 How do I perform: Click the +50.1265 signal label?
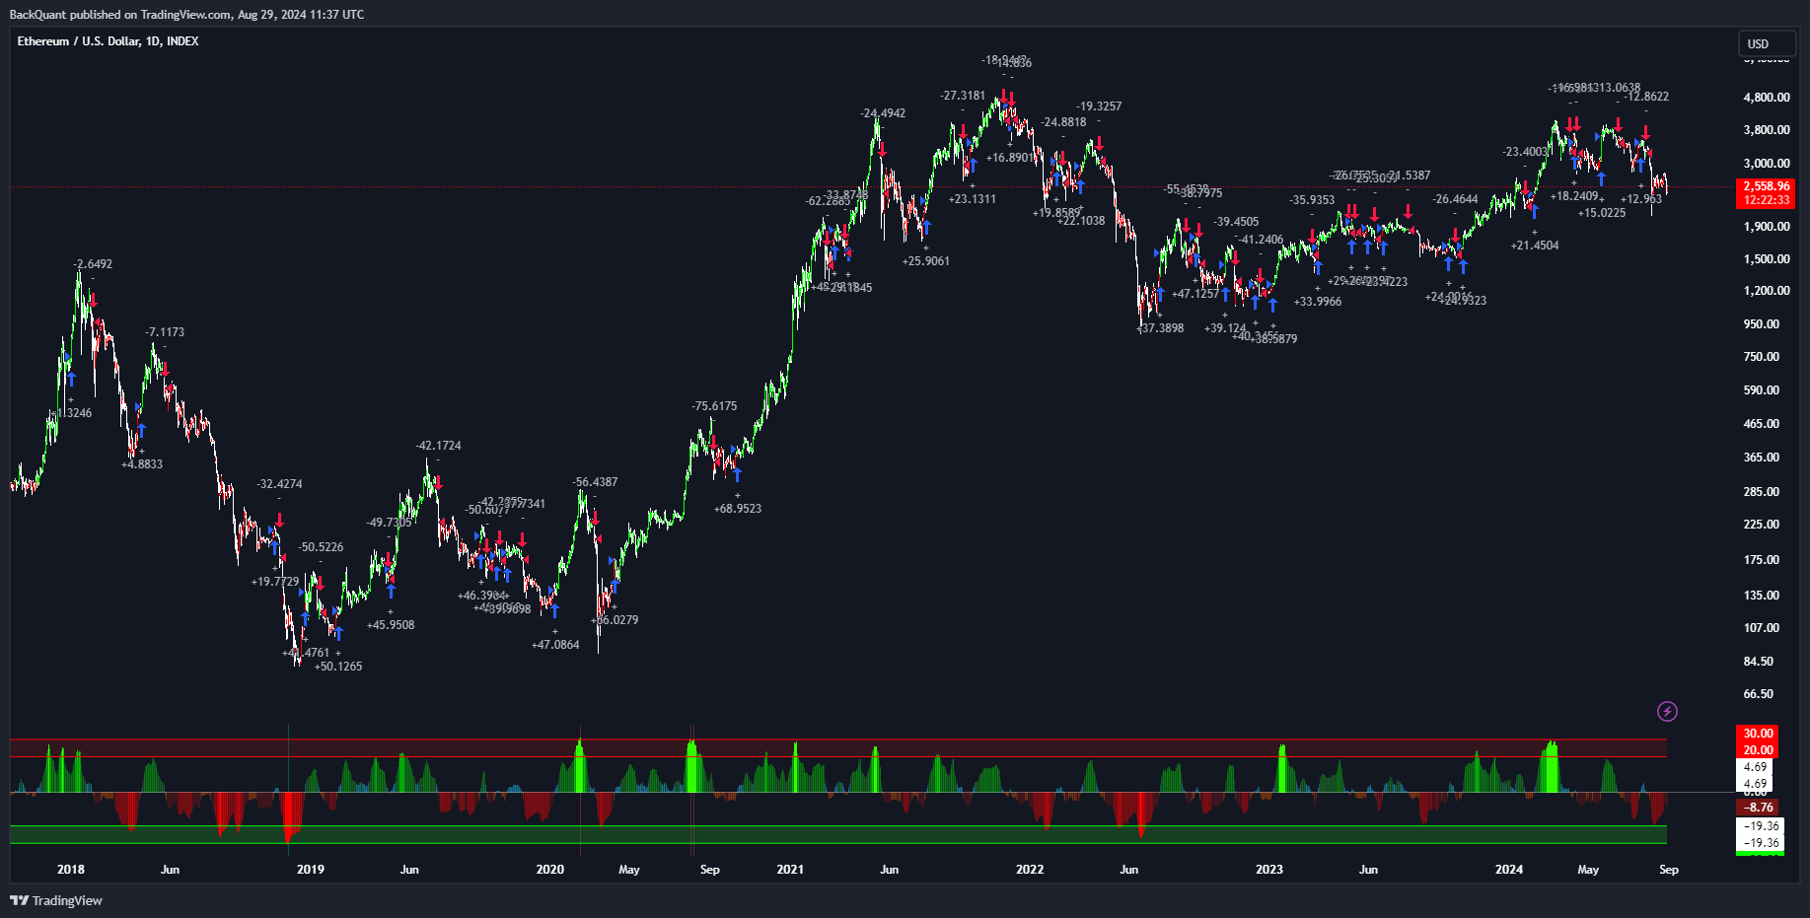[x=338, y=667]
